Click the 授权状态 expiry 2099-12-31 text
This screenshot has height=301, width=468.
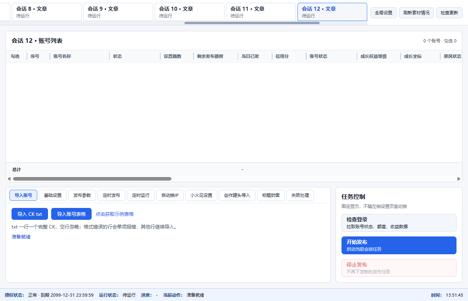(61, 295)
